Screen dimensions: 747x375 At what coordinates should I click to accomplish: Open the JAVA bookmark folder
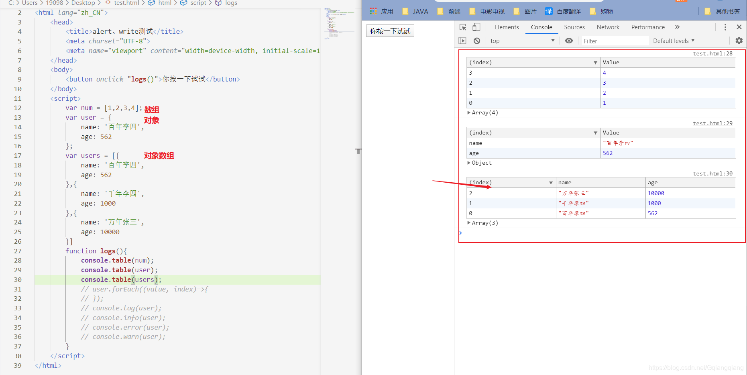pyautogui.click(x=415, y=11)
